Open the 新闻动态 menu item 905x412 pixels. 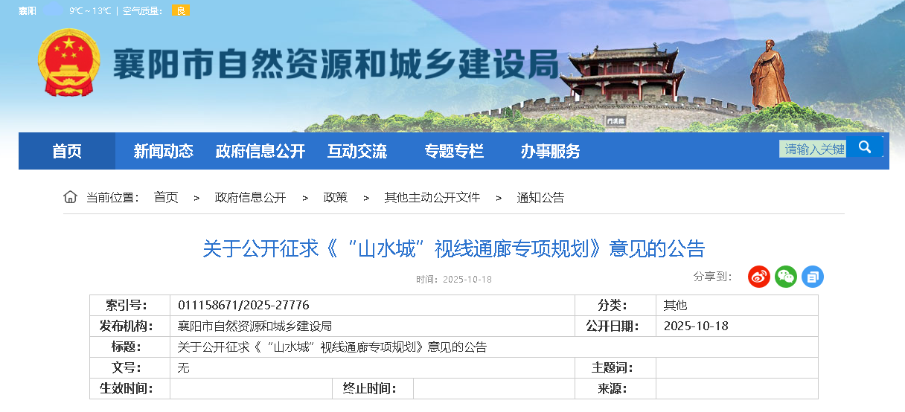[x=164, y=151]
